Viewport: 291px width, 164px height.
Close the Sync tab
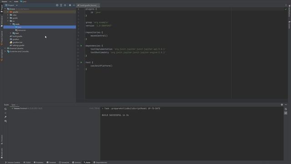pyautogui.click(x=17, y=105)
